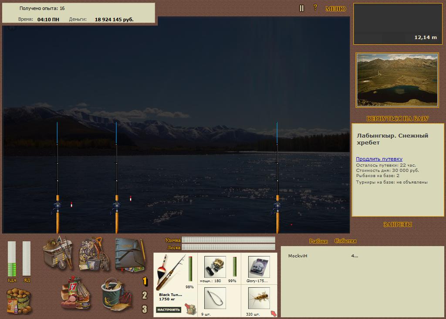Click the Продлить путевку link

coord(379,159)
